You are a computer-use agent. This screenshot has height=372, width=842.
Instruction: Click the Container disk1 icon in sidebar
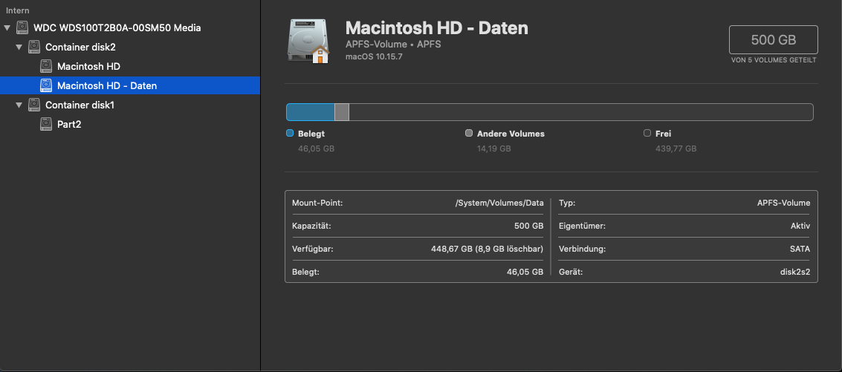pos(34,105)
